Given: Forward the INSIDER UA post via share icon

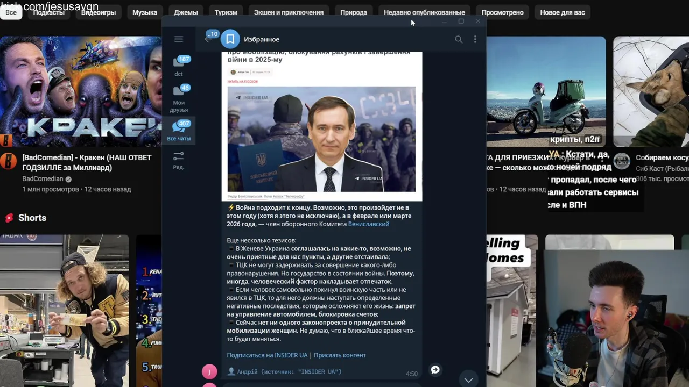Looking at the screenshot, I should pyautogui.click(x=435, y=369).
